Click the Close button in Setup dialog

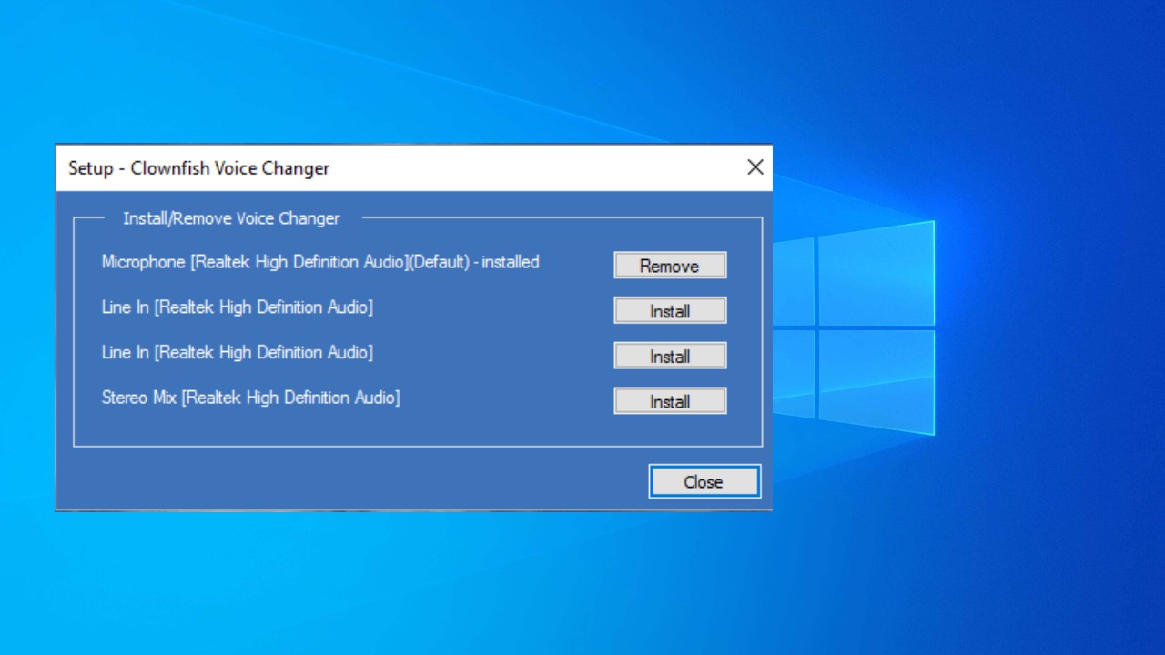(x=704, y=481)
